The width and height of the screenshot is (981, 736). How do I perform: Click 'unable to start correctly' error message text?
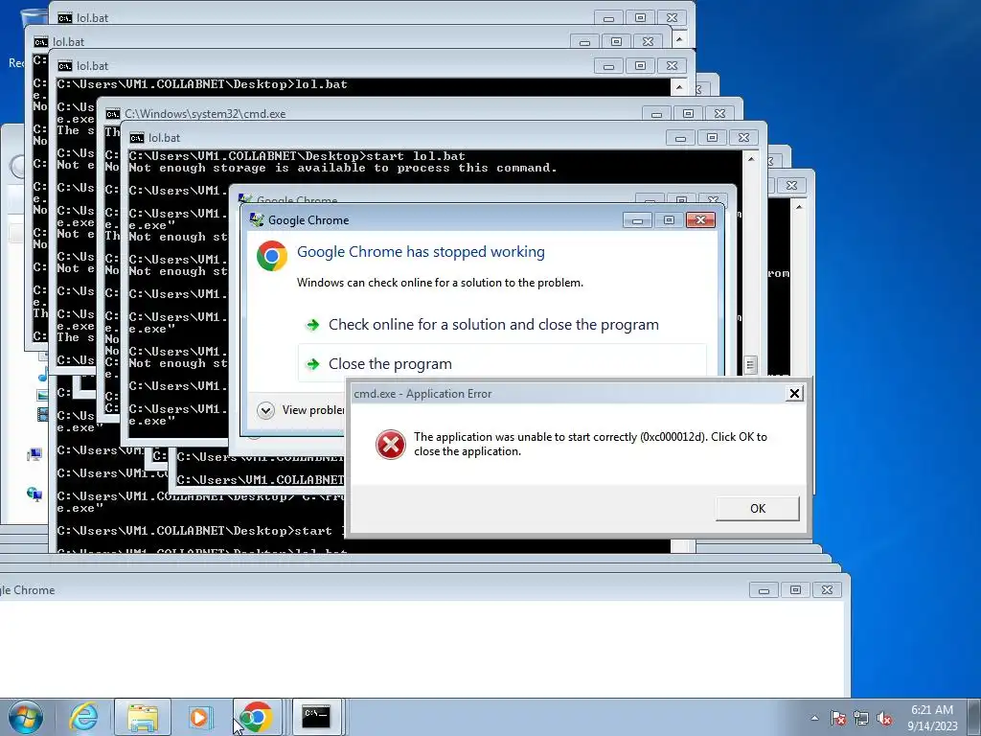coord(590,444)
